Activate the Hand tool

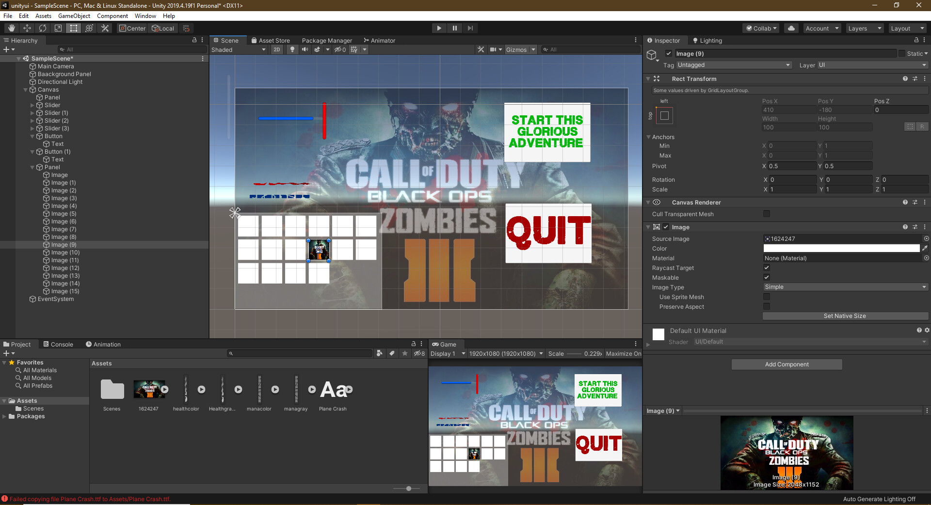coord(11,28)
